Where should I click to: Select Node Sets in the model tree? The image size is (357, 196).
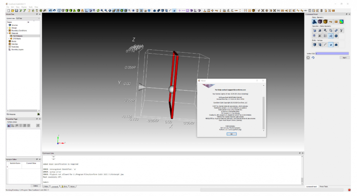pos(15,47)
